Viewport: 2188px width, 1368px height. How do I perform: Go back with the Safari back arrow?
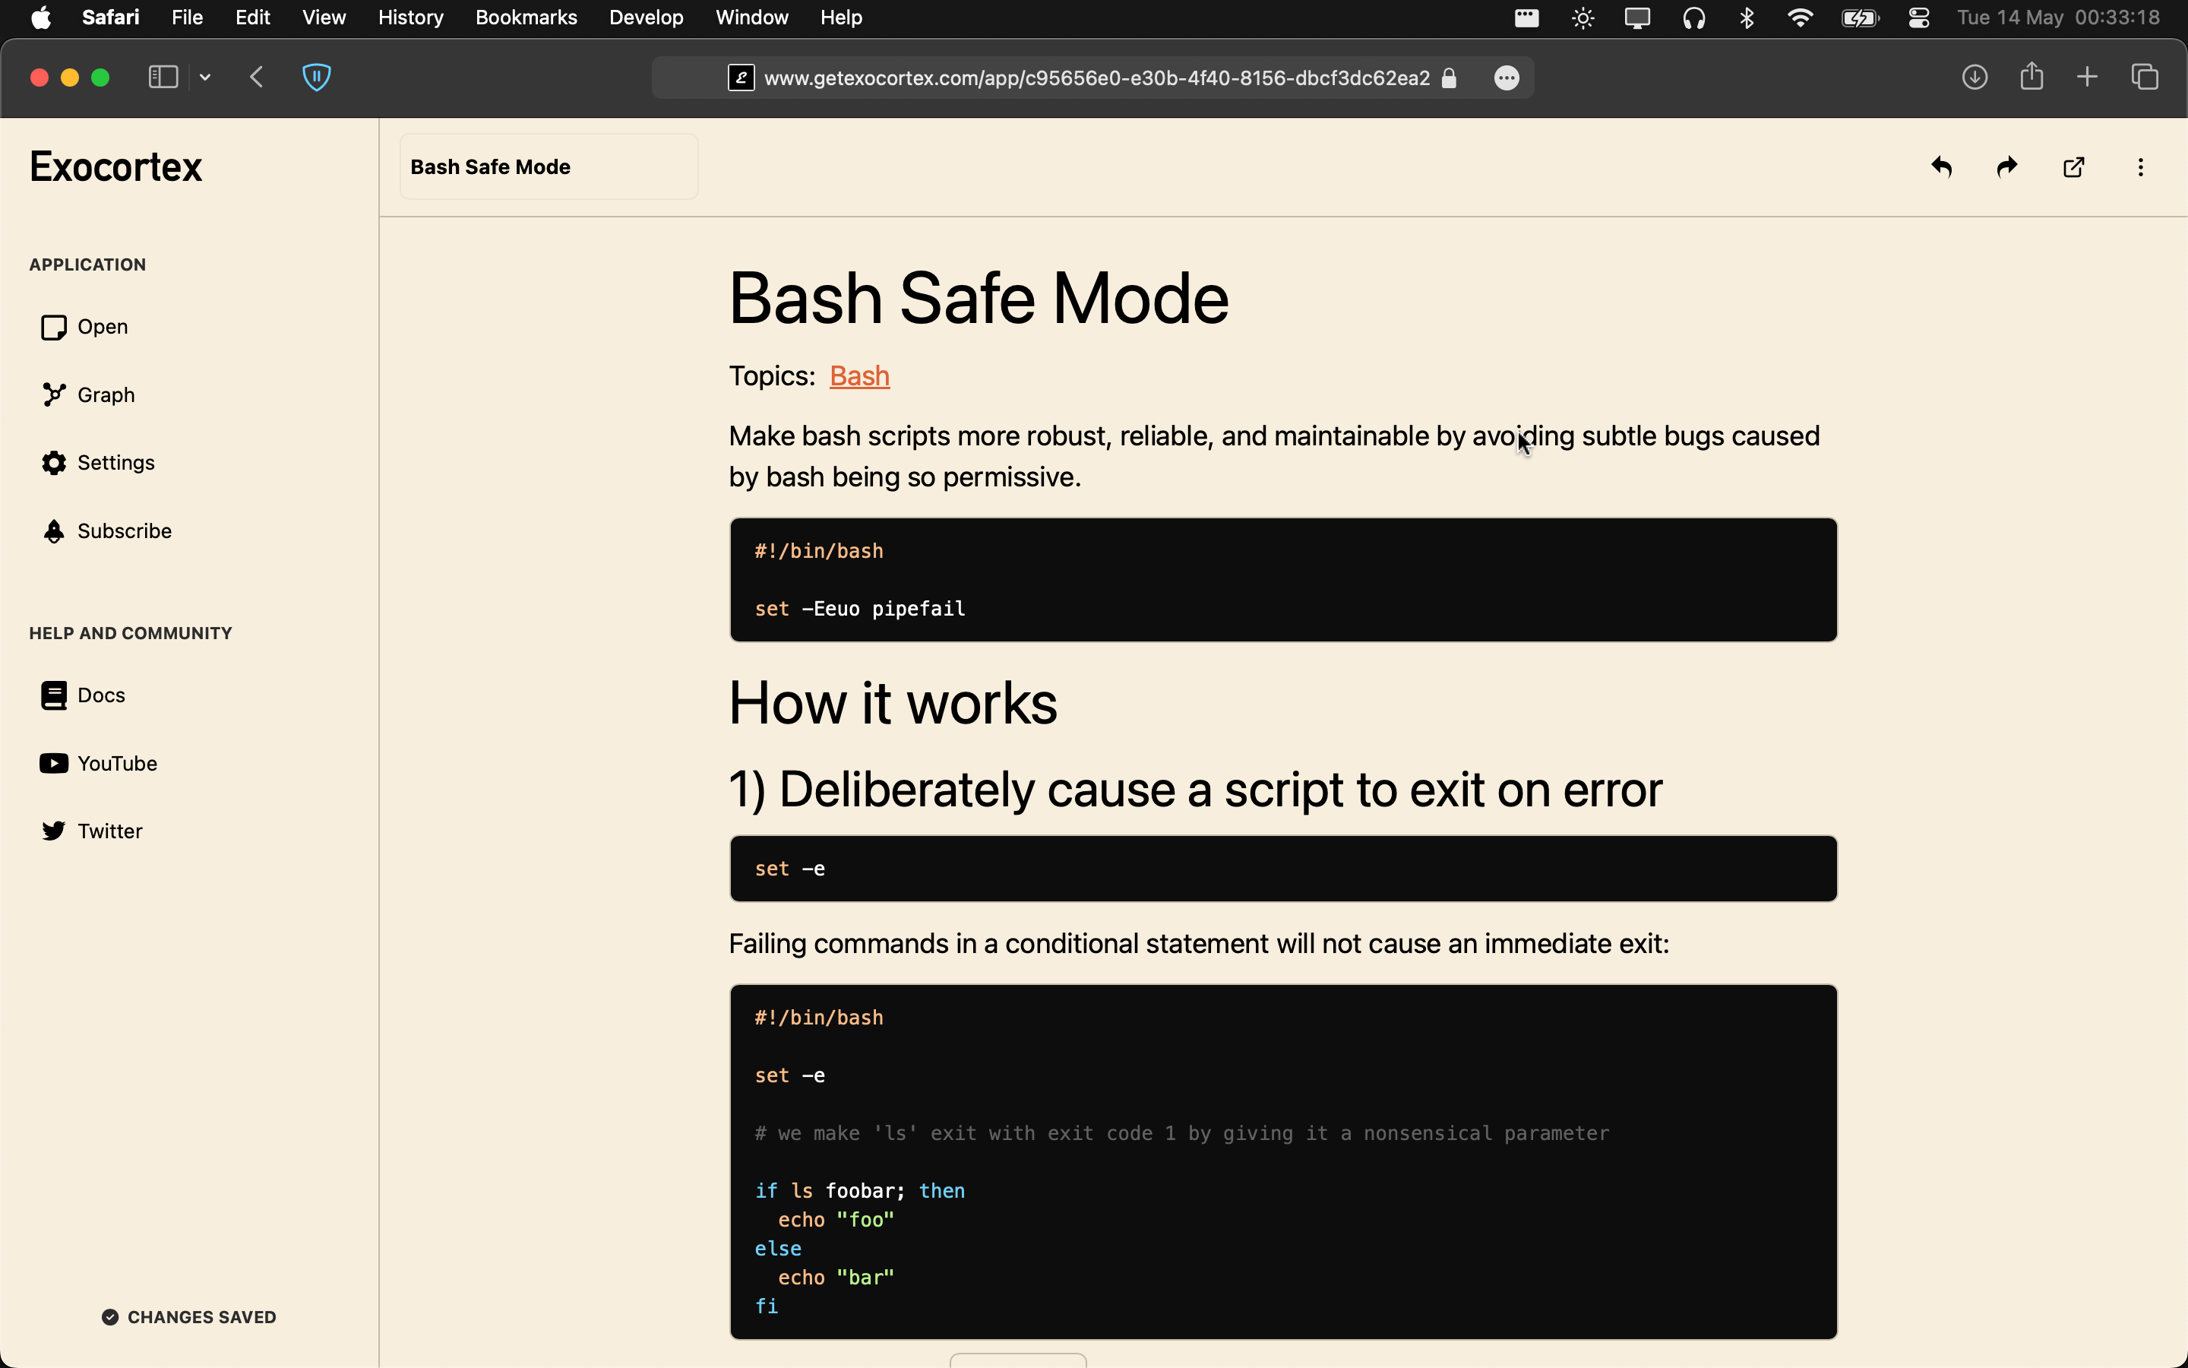[257, 77]
